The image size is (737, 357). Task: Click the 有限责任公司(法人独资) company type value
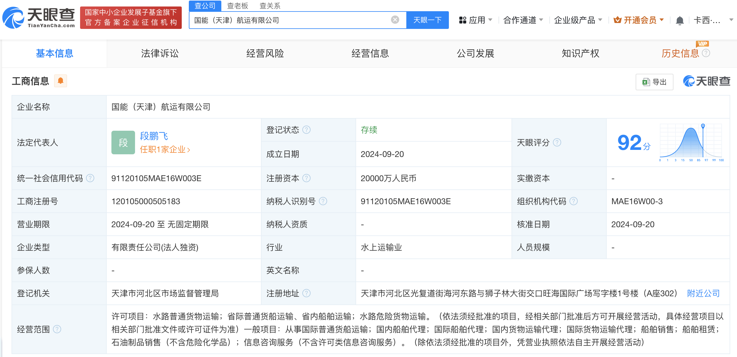coord(155,247)
